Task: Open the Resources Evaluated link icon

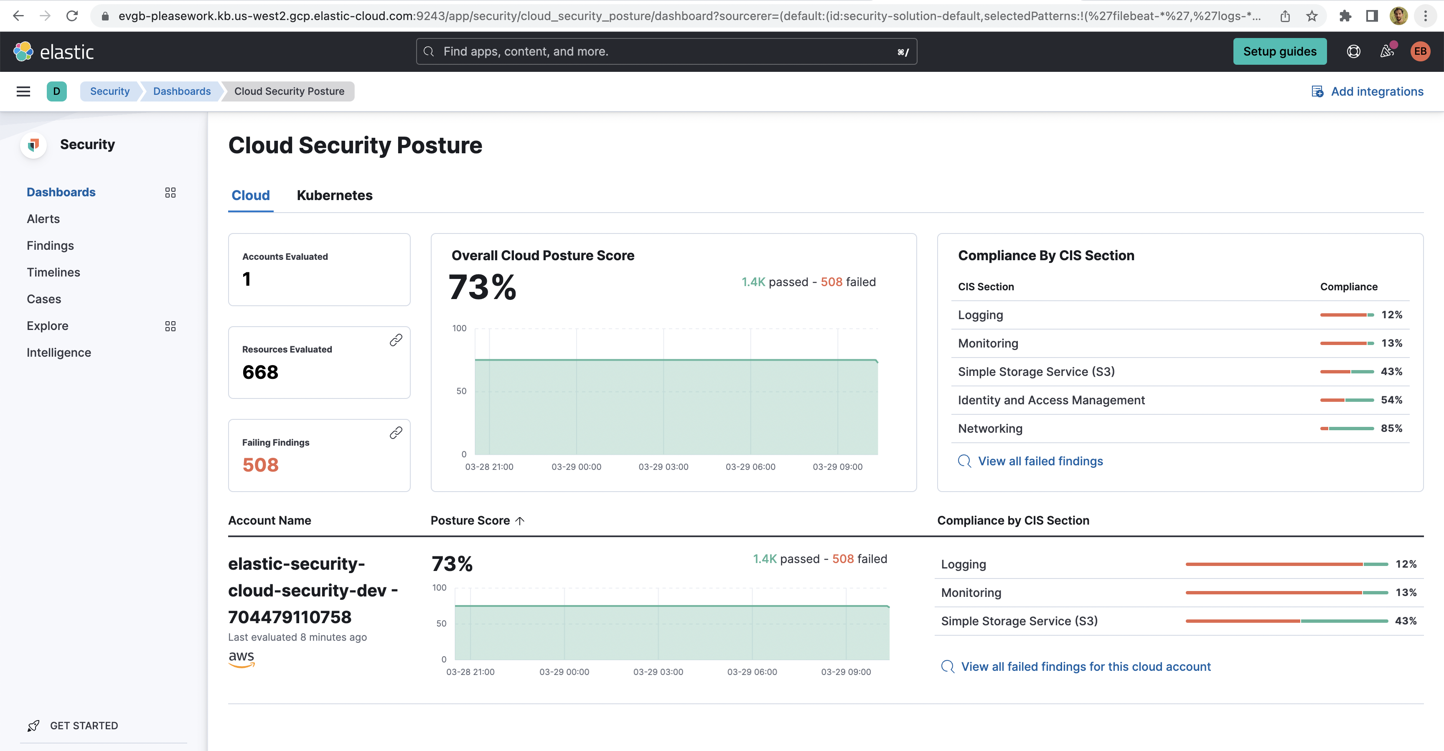Action: [397, 339]
